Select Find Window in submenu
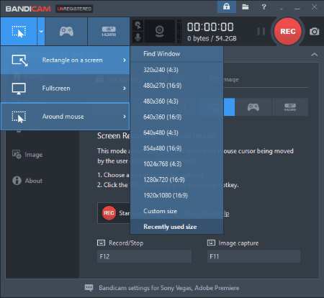This screenshot has width=324, height=298. [176, 54]
